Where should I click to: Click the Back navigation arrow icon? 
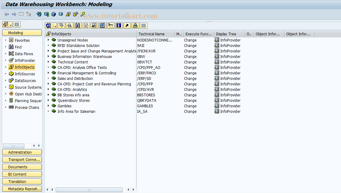point(7,14)
